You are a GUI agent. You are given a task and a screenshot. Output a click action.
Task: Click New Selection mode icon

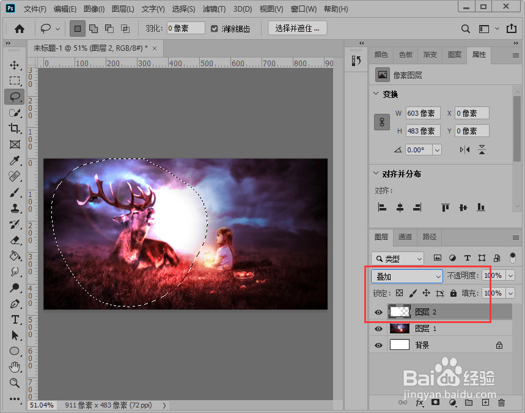coord(78,29)
